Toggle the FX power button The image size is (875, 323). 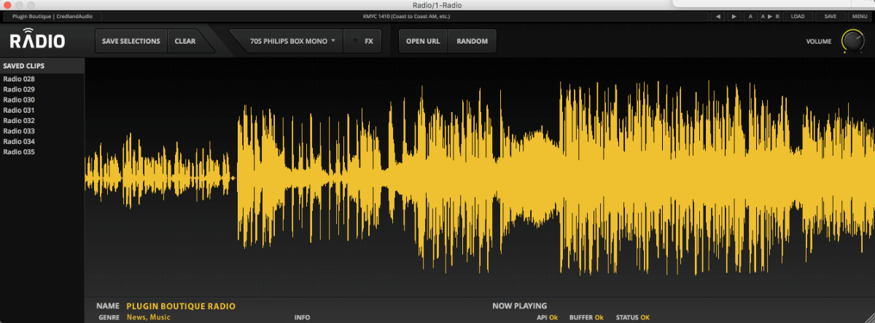(x=356, y=41)
